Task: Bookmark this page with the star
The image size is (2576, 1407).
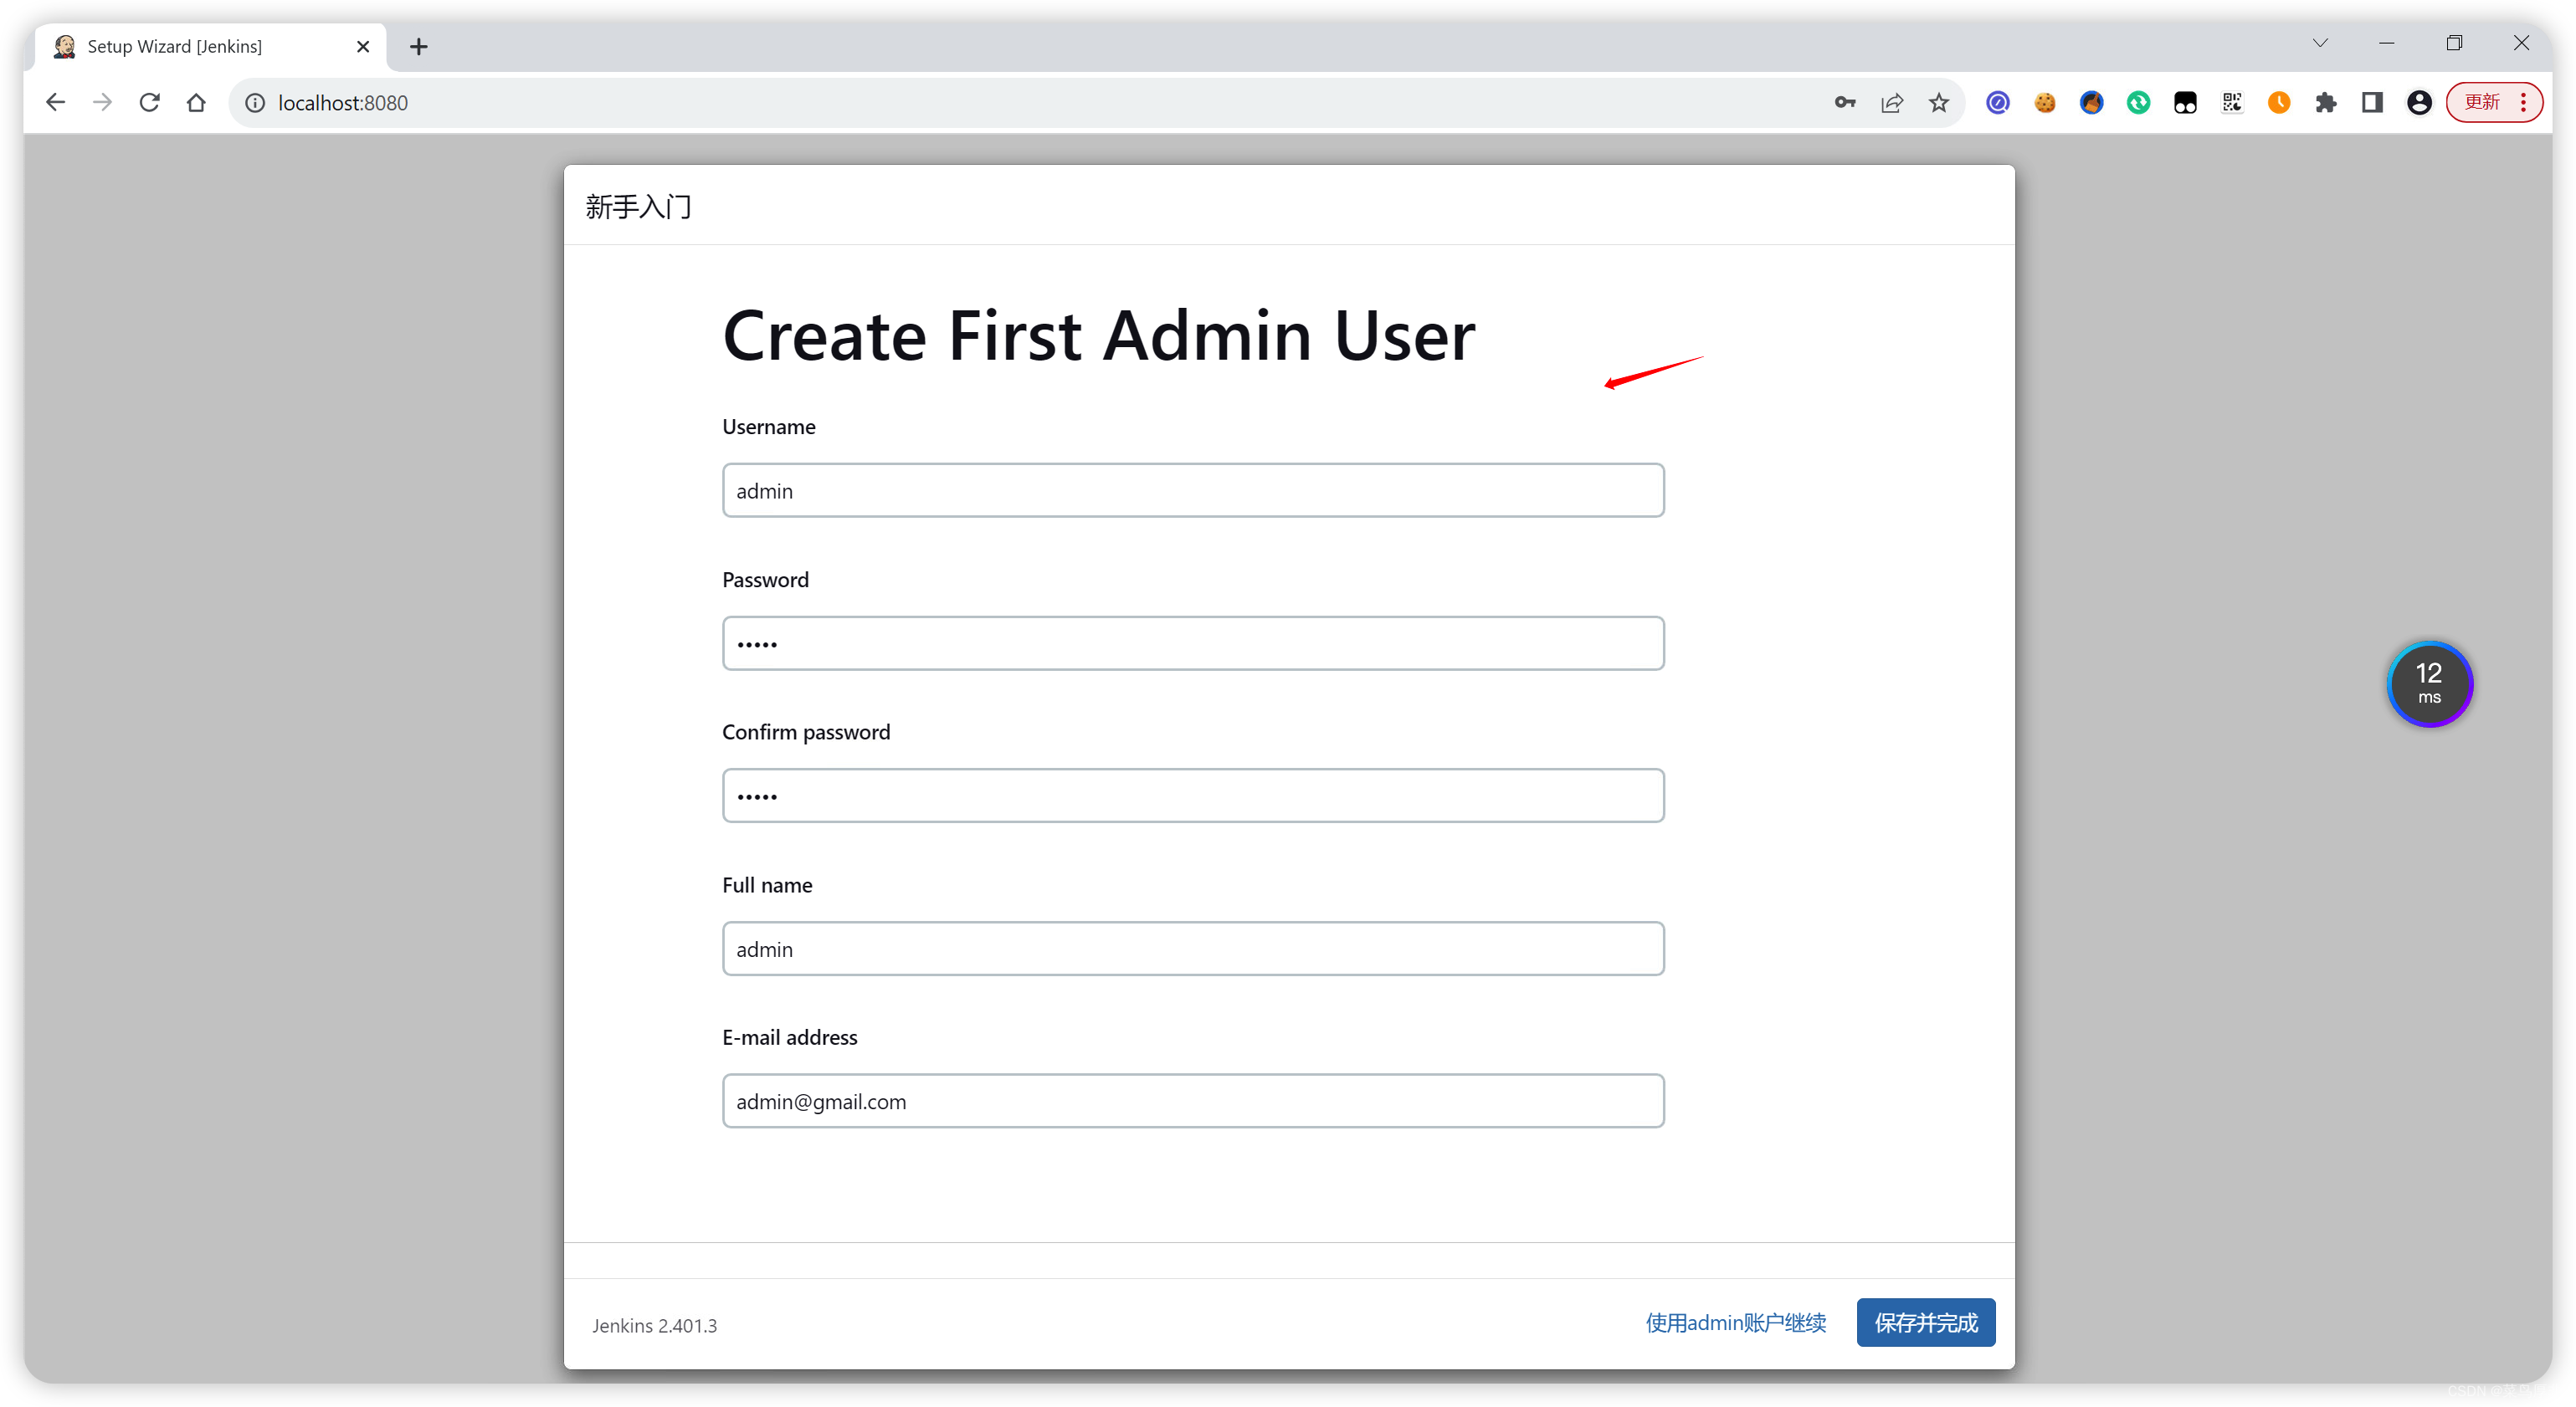Action: 1939,102
